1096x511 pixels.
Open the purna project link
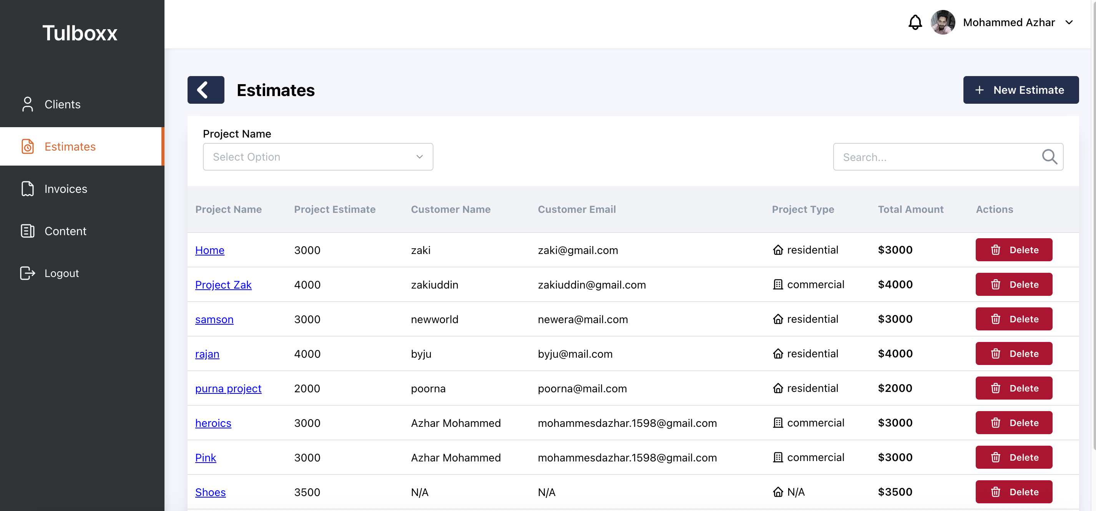pos(229,388)
